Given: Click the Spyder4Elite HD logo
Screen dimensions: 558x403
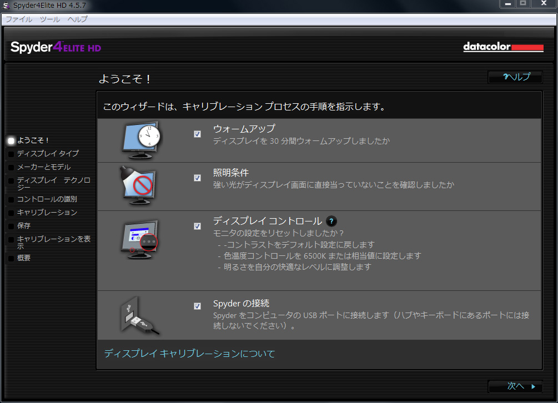Looking at the screenshot, I should 55,47.
